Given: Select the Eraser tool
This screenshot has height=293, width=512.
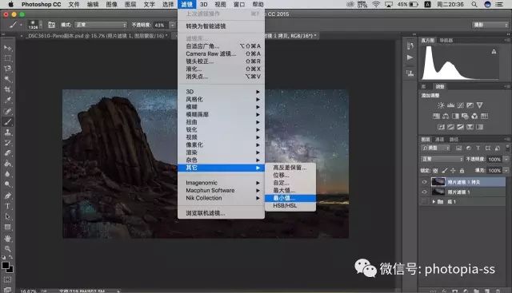Looking at the screenshot, I should 7,153.
